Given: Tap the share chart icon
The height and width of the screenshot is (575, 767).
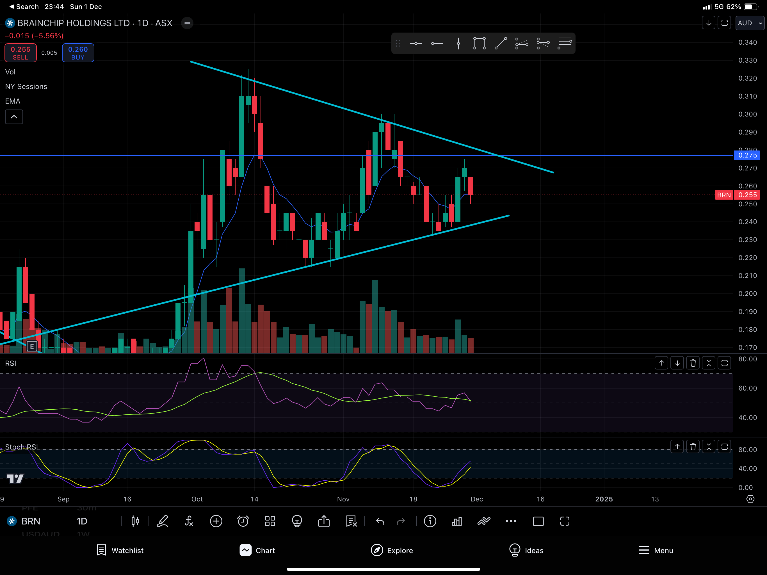Looking at the screenshot, I should coord(324,521).
